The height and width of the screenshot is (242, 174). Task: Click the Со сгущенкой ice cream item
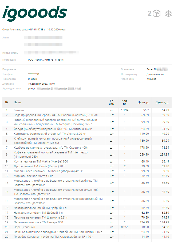pyautogui.click(x=56, y=192)
